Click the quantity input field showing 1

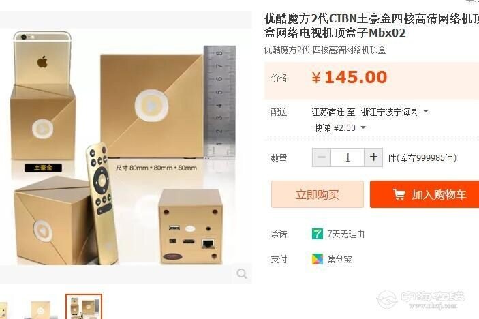(347, 157)
